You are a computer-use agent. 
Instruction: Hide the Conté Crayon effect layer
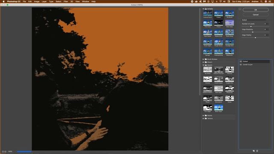(241, 65)
